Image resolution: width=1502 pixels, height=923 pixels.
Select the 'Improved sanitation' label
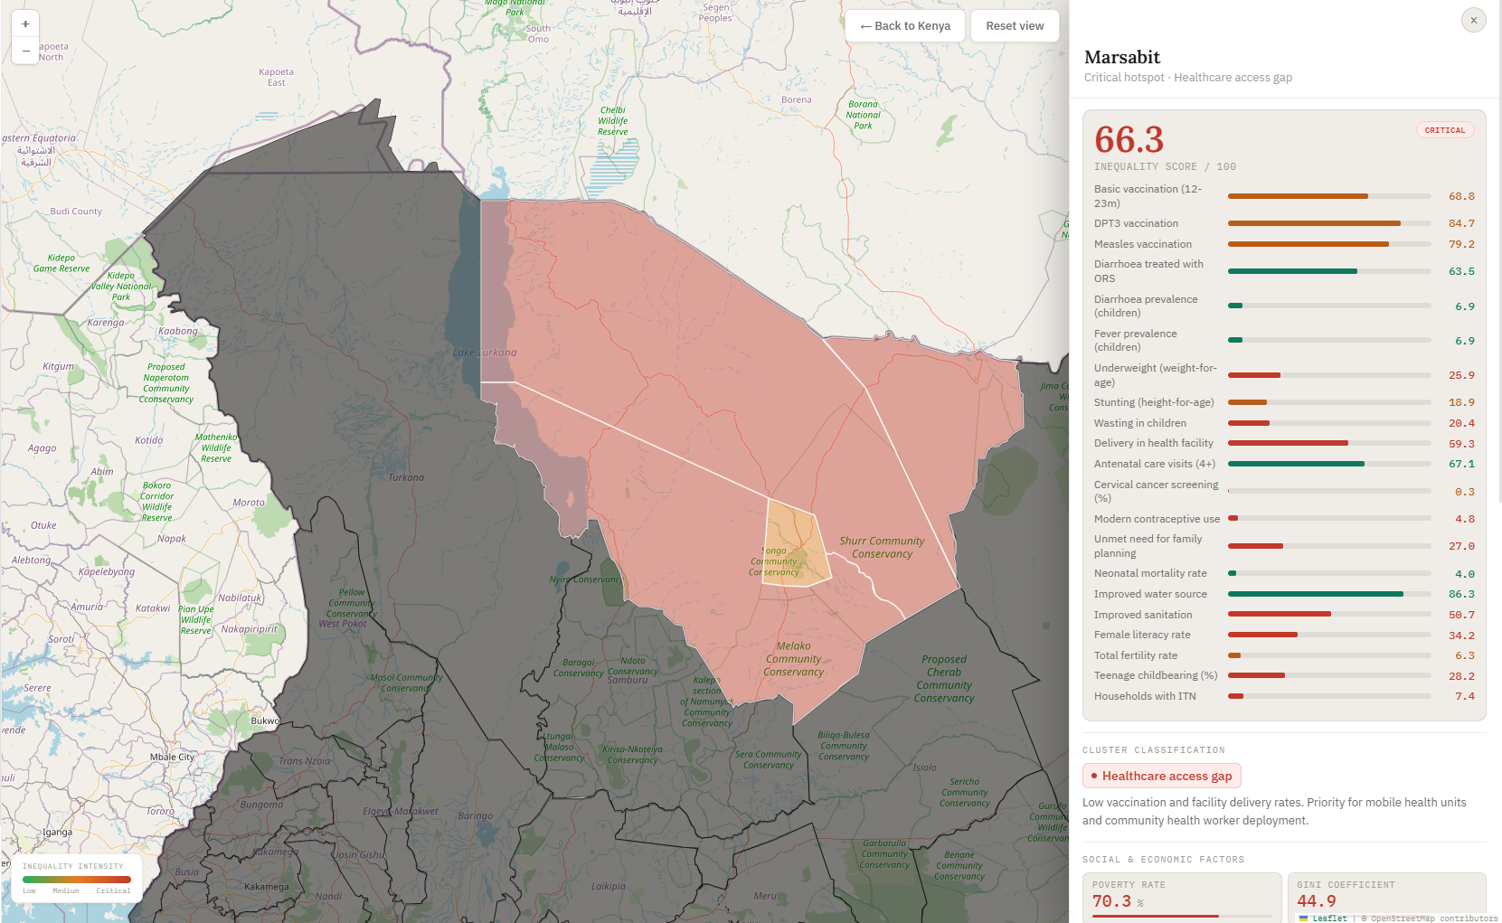point(1143,615)
